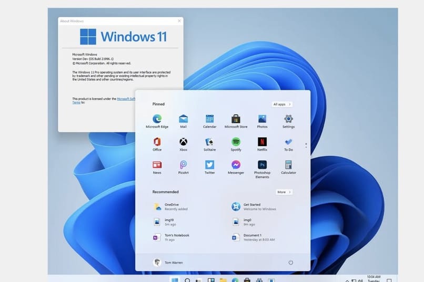Click the power button in Start menu
Image resolution: width=424 pixels, height=282 pixels.
click(x=291, y=262)
